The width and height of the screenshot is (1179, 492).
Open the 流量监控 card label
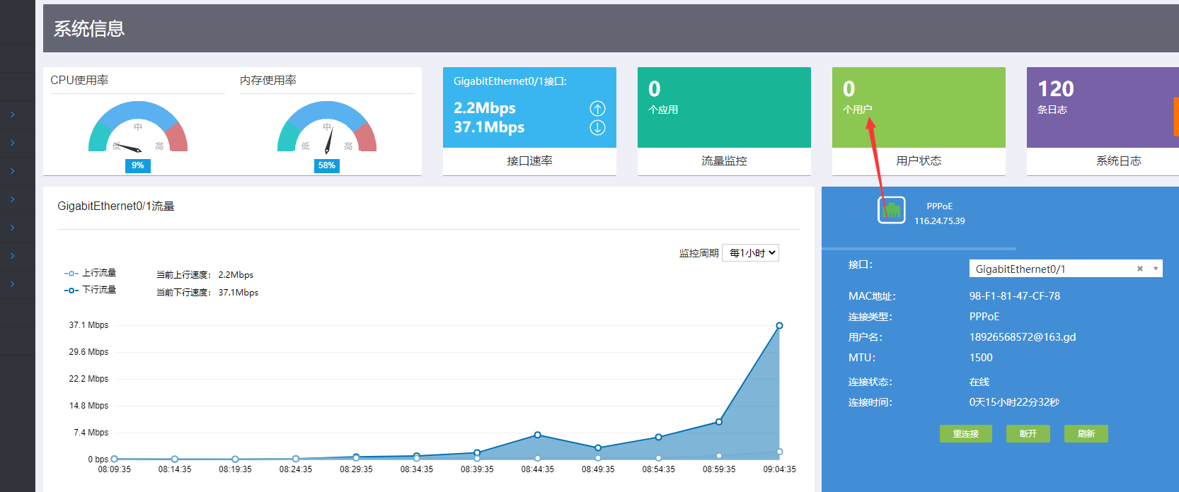pos(724,161)
